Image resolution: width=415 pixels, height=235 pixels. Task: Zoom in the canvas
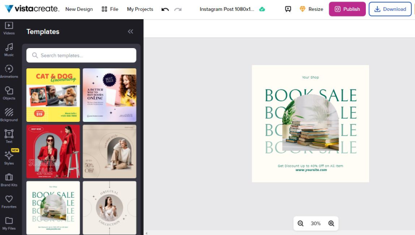tap(331, 224)
